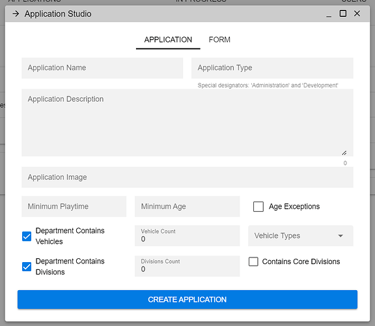The height and width of the screenshot is (326, 375).
Task: Switch to the FORM tab
Action: point(219,40)
